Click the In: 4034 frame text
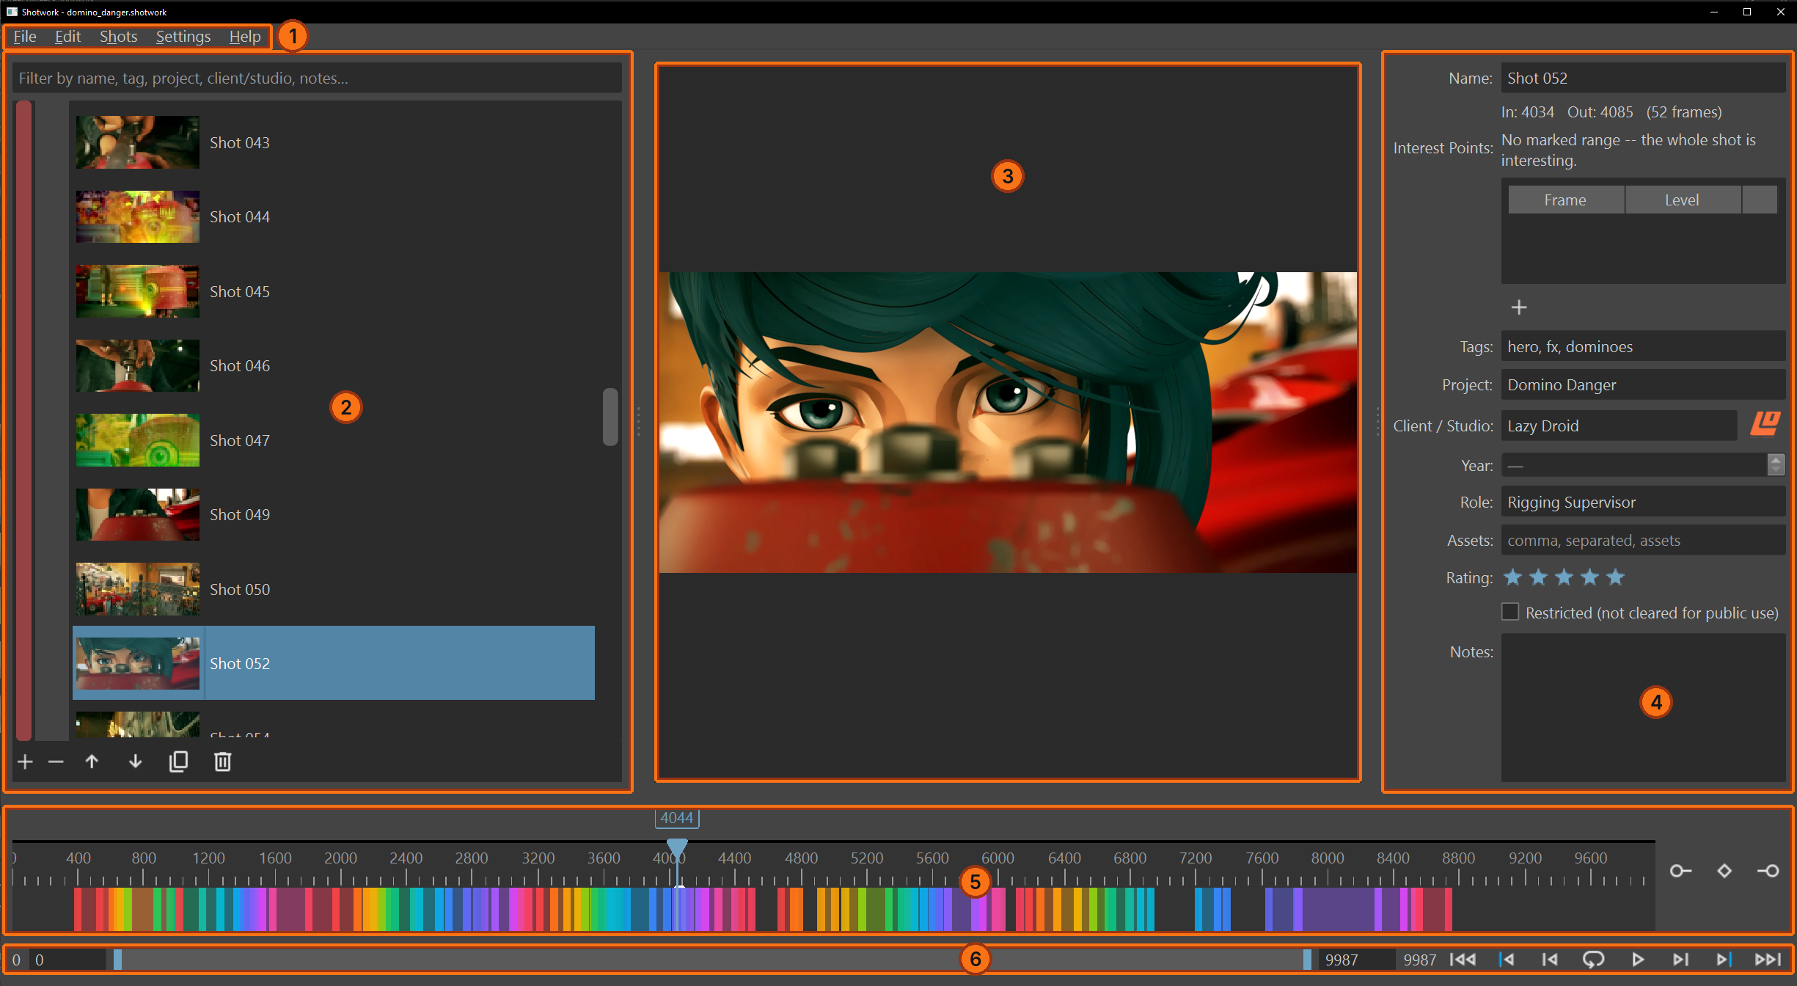 tap(1527, 112)
